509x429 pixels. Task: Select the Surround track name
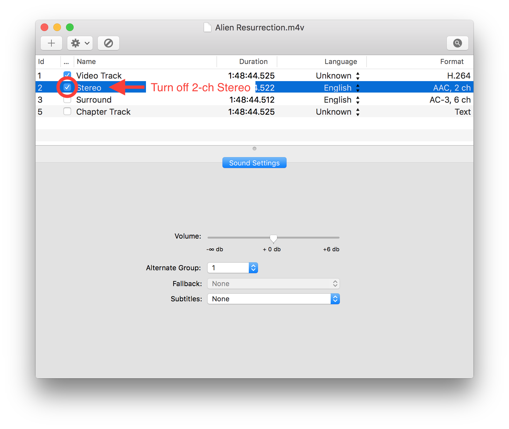pos(94,100)
